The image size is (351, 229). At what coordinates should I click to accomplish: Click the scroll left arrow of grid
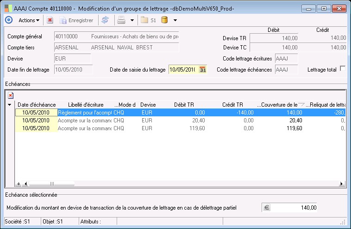[25, 184]
